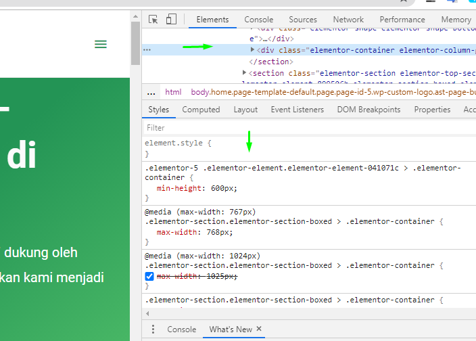Open the Network panel tab
The width and height of the screenshot is (476, 341).
348,20
